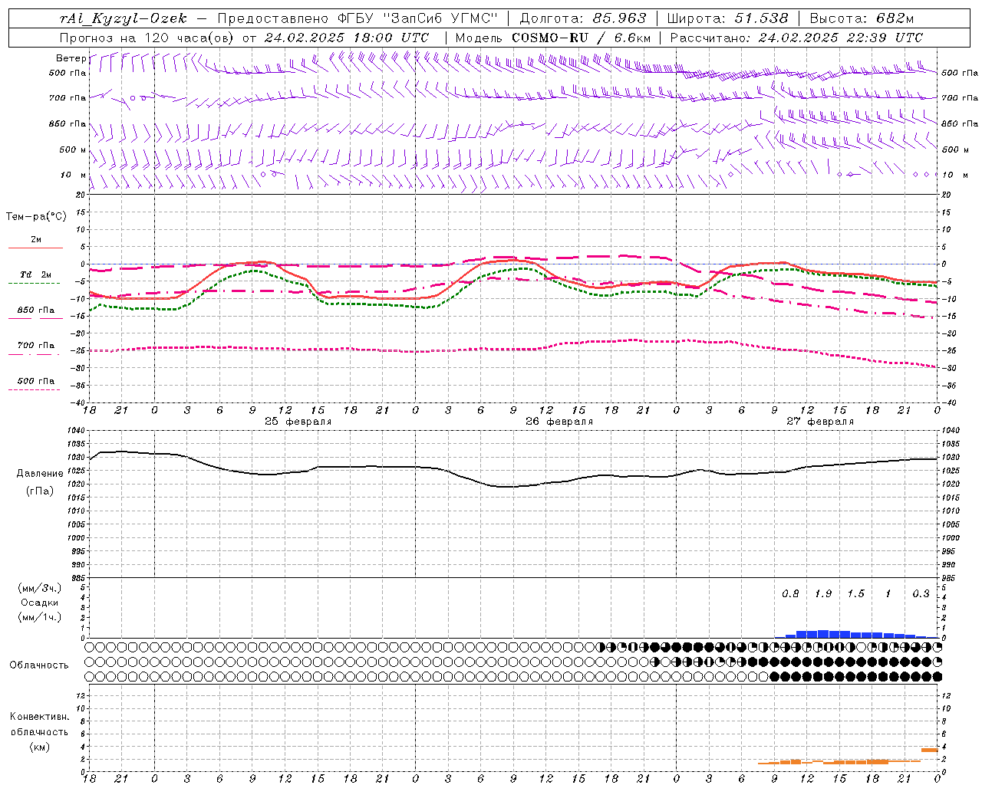The image size is (982, 785).
Task: Click the latitude value Широта: 51.538
Action: pos(727,18)
